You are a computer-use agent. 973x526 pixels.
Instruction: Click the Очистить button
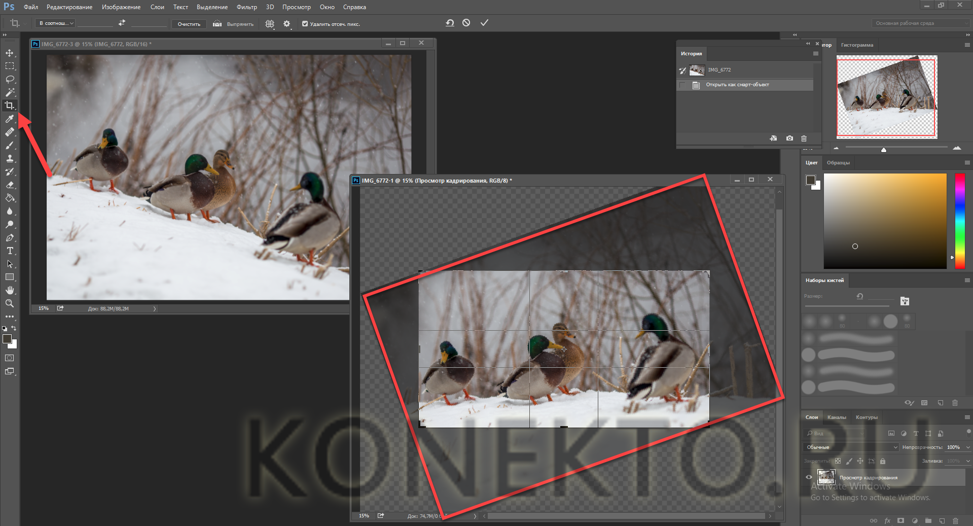pyautogui.click(x=189, y=24)
